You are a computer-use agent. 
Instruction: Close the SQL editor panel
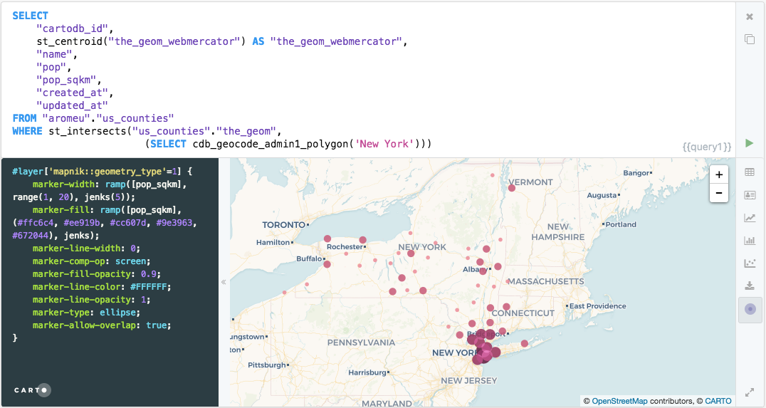coord(750,16)
